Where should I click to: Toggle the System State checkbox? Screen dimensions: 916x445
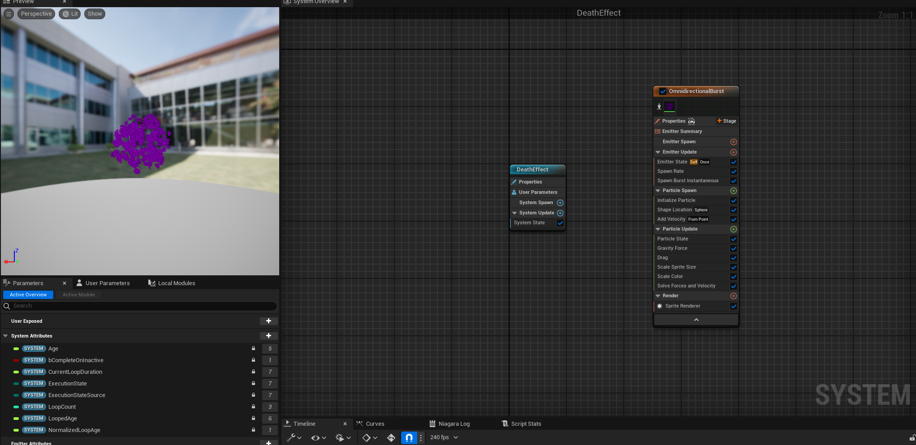pyautogui.click(x=560, y=223)
